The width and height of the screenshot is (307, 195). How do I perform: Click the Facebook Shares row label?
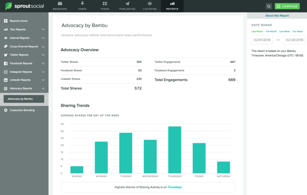pyautogui.click(x=71, y=70)
